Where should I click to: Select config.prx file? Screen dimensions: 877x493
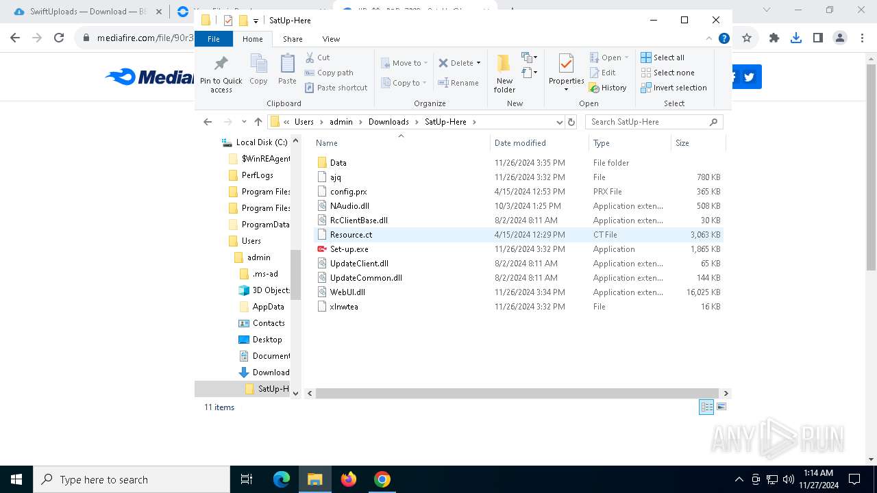[519, 192]
